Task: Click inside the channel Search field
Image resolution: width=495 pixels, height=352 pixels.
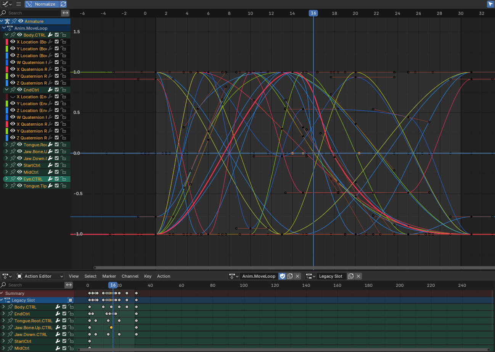Action: point(34,13)
